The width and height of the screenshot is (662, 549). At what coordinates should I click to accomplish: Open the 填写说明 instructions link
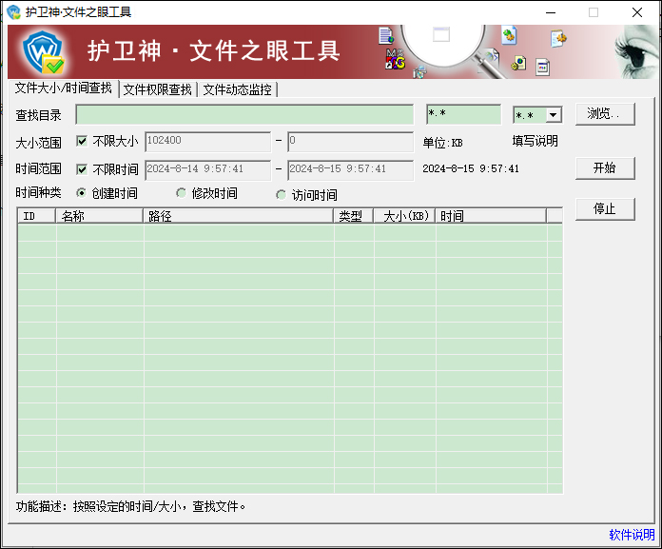(x=535, y=141)
